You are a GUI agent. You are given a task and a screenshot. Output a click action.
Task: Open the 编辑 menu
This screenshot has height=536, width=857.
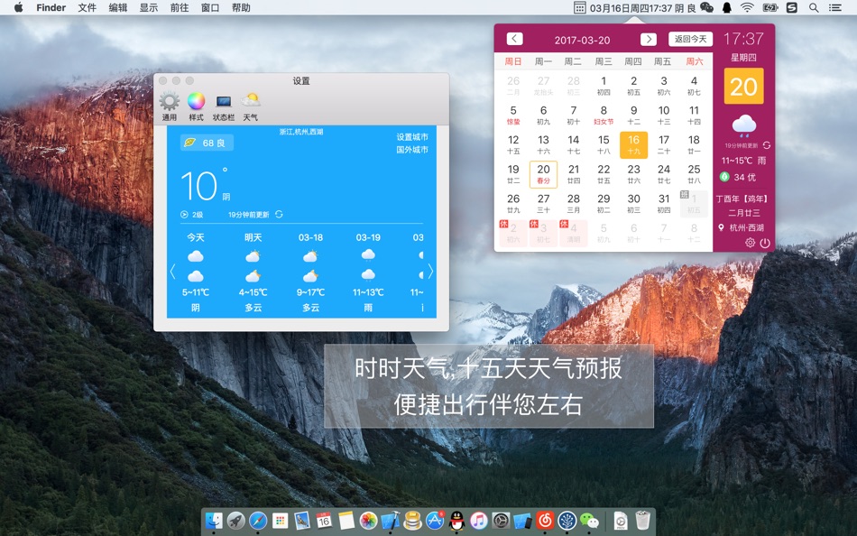pyautogui.click(x=117, y=7)
